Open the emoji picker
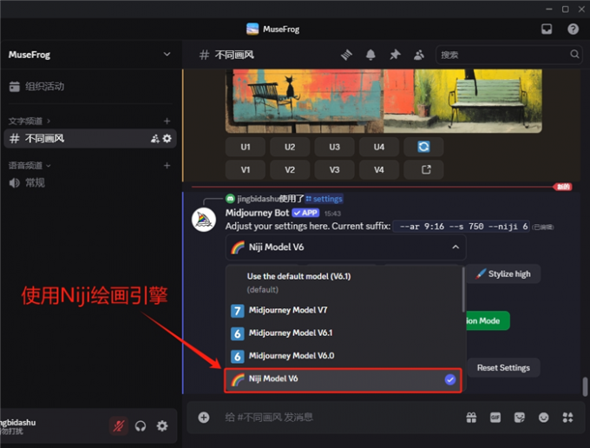 543,417
